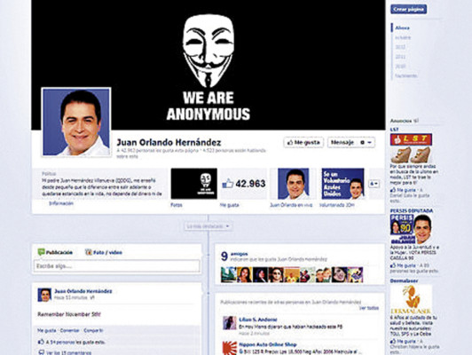Screen dimensions: 472x355
Task: Click Me gusta under Remember November post
Action: coord(47,330)
